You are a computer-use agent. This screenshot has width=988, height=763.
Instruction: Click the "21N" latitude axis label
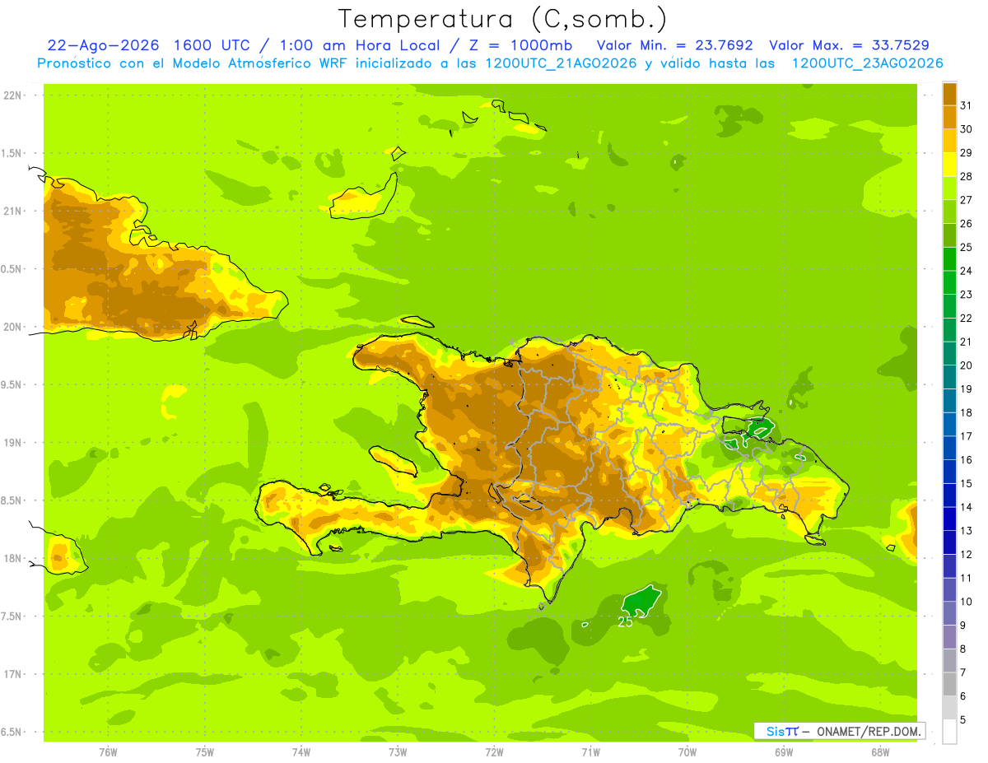[12, 211]
